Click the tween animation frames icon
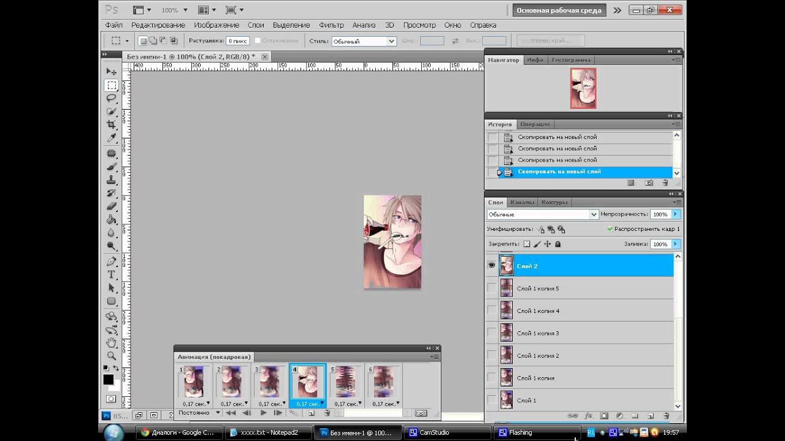This screenshot has height=441, width=785. [x=294, y=413]
